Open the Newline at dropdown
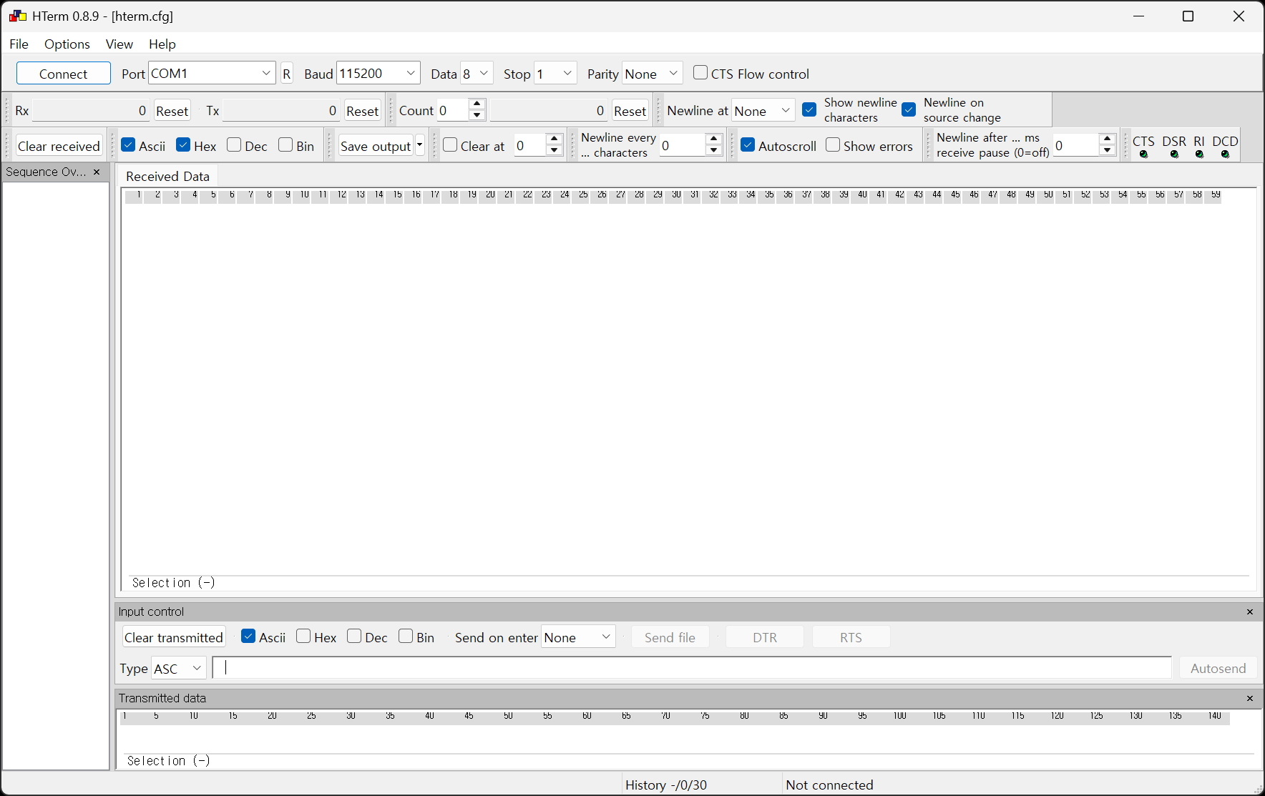This screenshot has width=1265, height=796. point(763,111)
